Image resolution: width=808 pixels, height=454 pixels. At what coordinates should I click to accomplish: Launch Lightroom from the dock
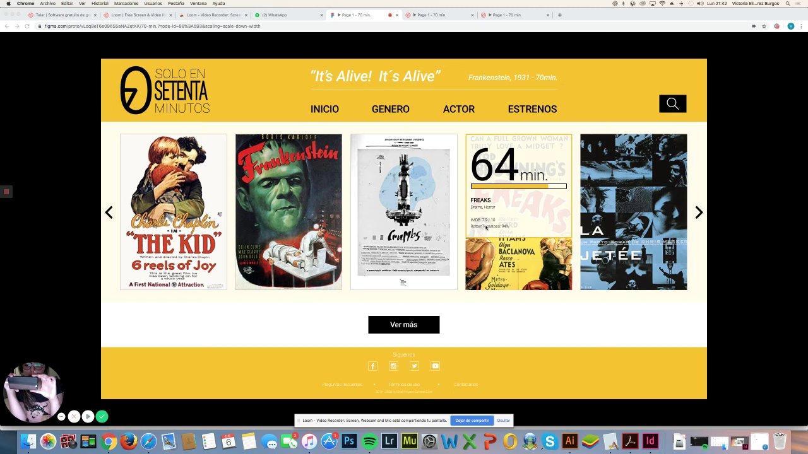(x=389, y=441)
